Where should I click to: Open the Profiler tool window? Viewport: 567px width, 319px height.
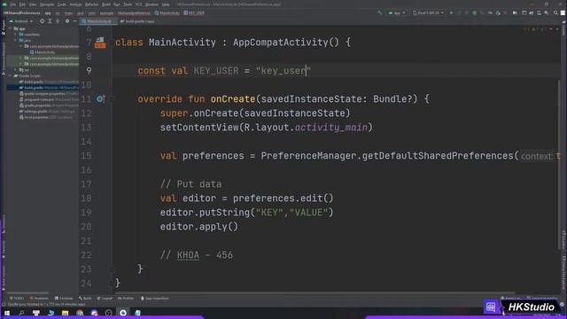pos(126,299)
